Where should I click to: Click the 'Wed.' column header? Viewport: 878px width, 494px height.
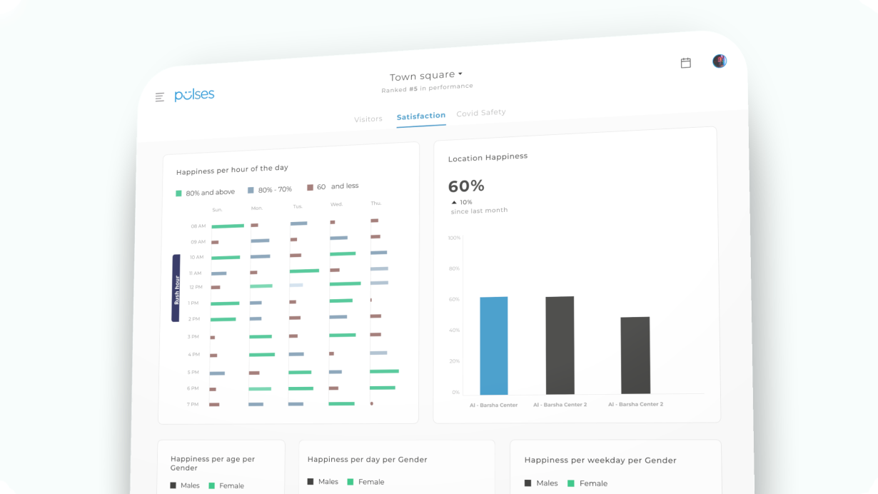coord(336,205)
